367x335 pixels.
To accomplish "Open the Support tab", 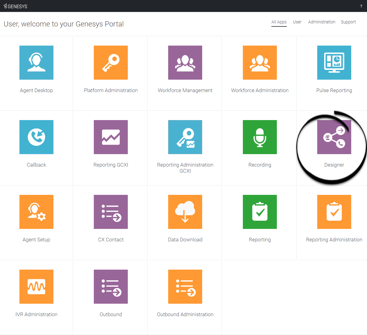I will pyautogui.click(x=348, y=22).
